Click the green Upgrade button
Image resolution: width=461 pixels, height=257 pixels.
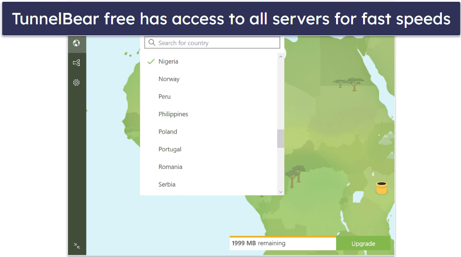pyautogui.click(x=364, y=243)
